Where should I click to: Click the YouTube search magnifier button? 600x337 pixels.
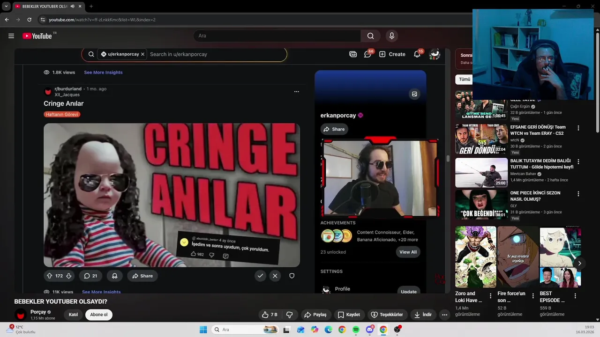[371, 36]
